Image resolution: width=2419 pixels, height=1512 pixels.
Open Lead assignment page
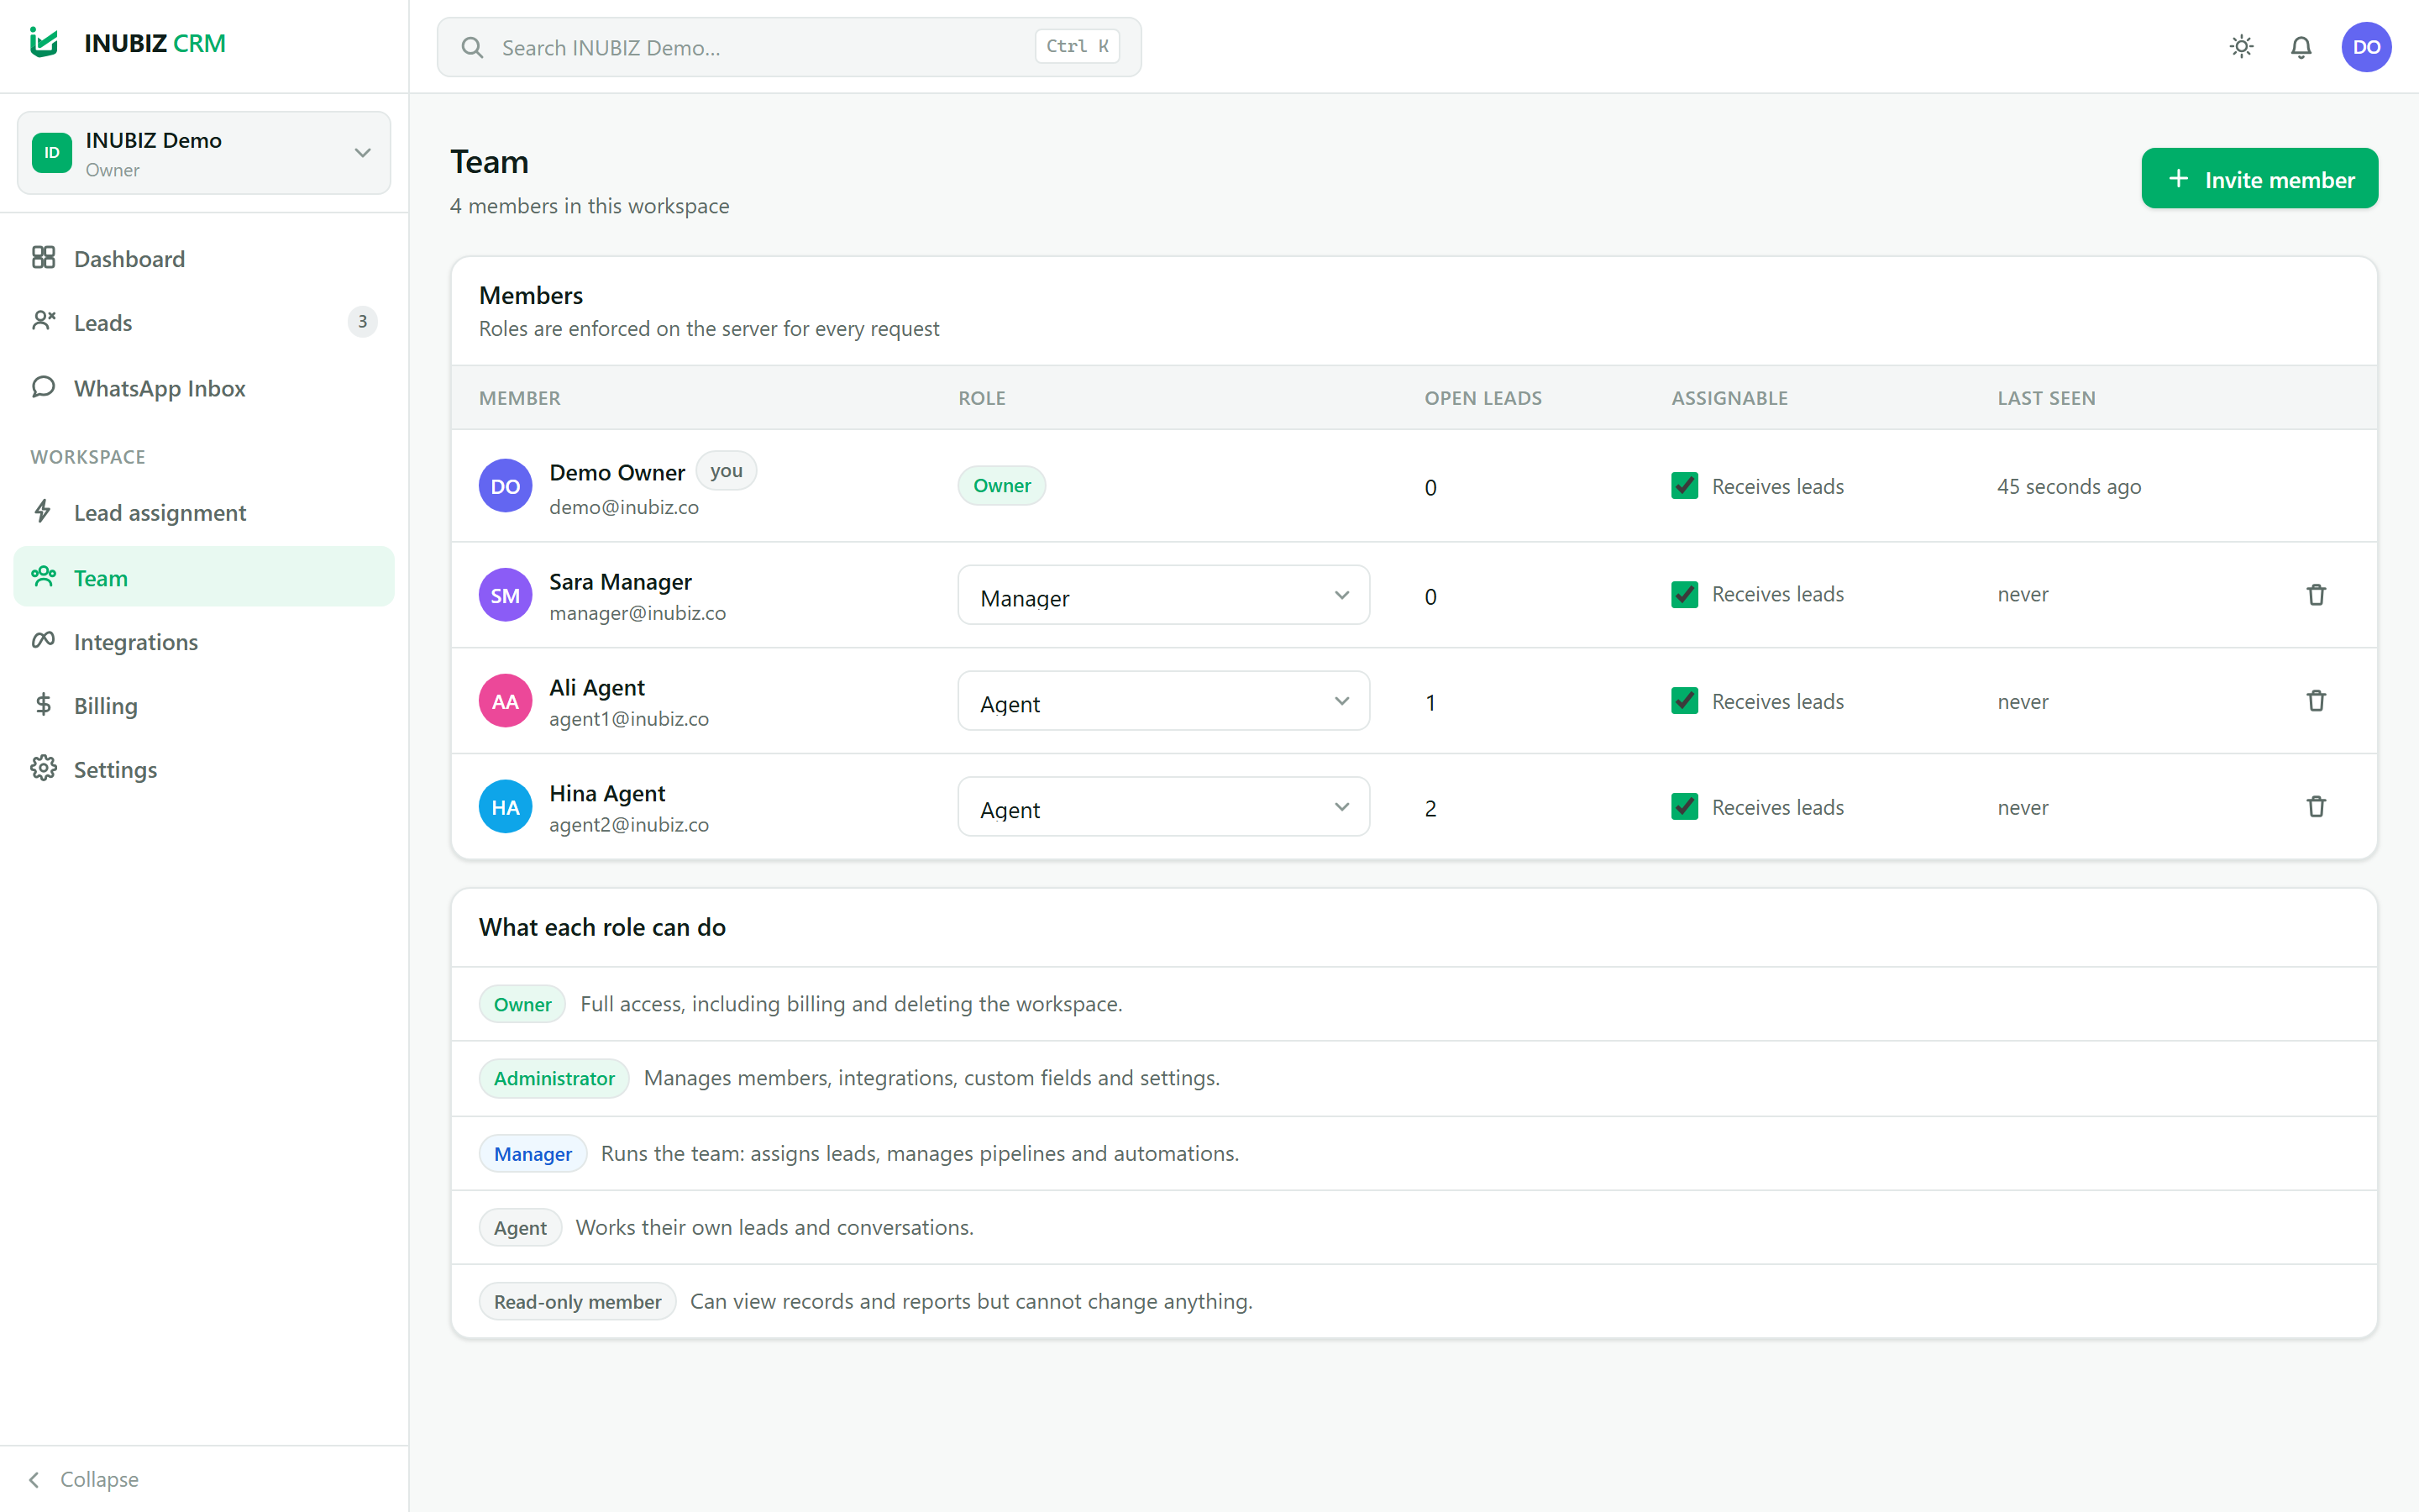[204, 512]
